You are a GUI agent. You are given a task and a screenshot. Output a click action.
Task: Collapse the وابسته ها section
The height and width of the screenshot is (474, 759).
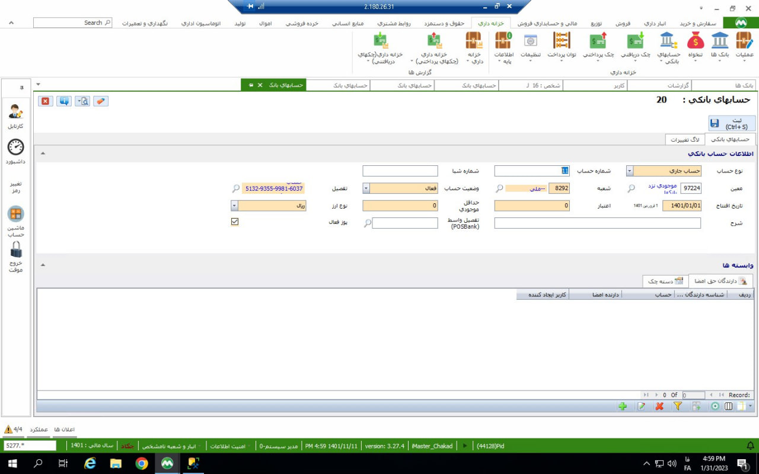[42, 265]
